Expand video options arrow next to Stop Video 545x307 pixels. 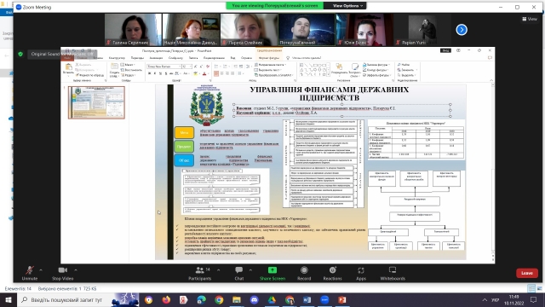[76, 270]
